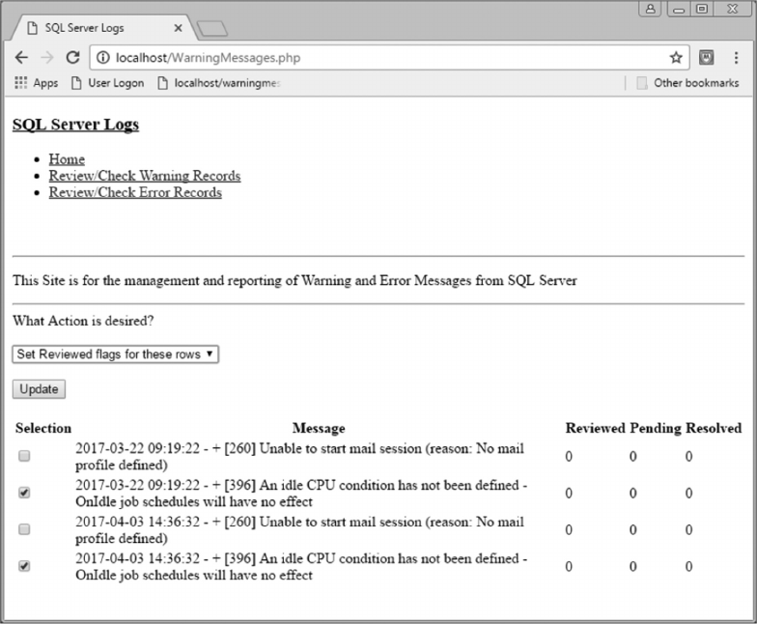757x624 pixels.
Task: Open the Apps grid shortcut
Action: [x=37, y=83]
